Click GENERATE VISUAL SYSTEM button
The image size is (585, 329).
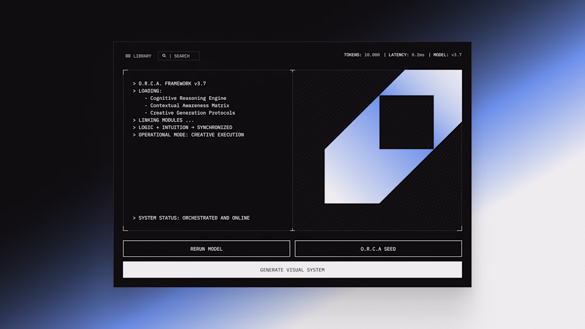pyautogui.click(x=292, y=269)
